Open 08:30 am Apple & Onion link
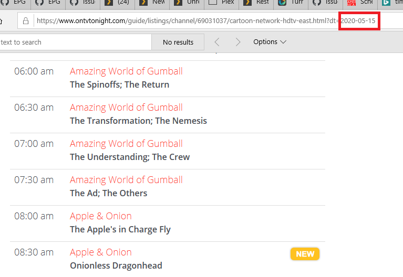The height and width of the screenshot is (277, 403). (101, 252)
